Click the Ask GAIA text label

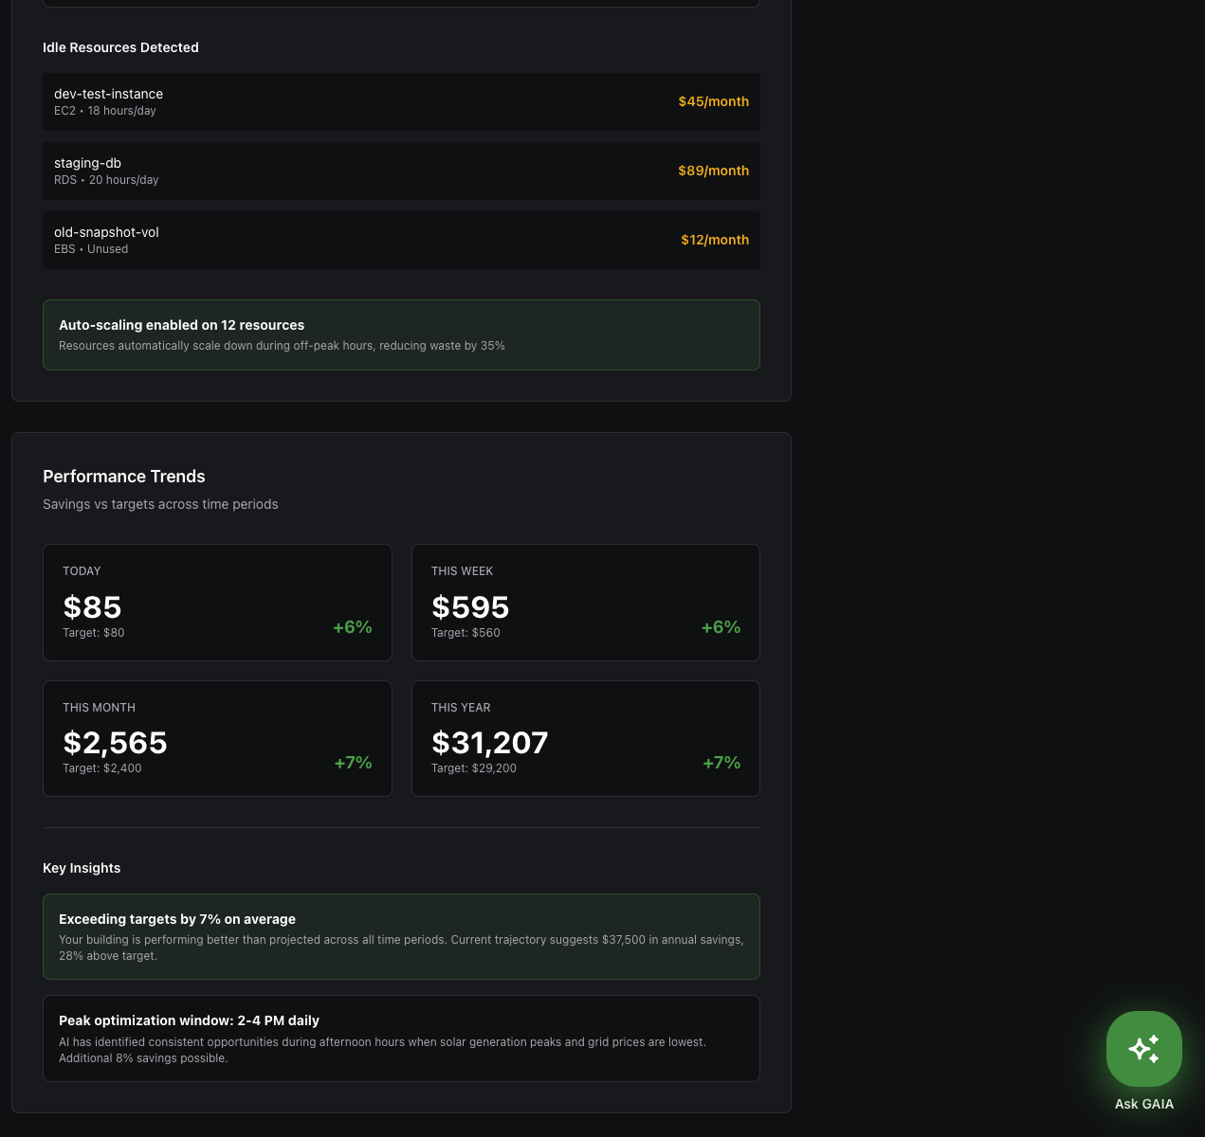click(x=1143, y=1104)
